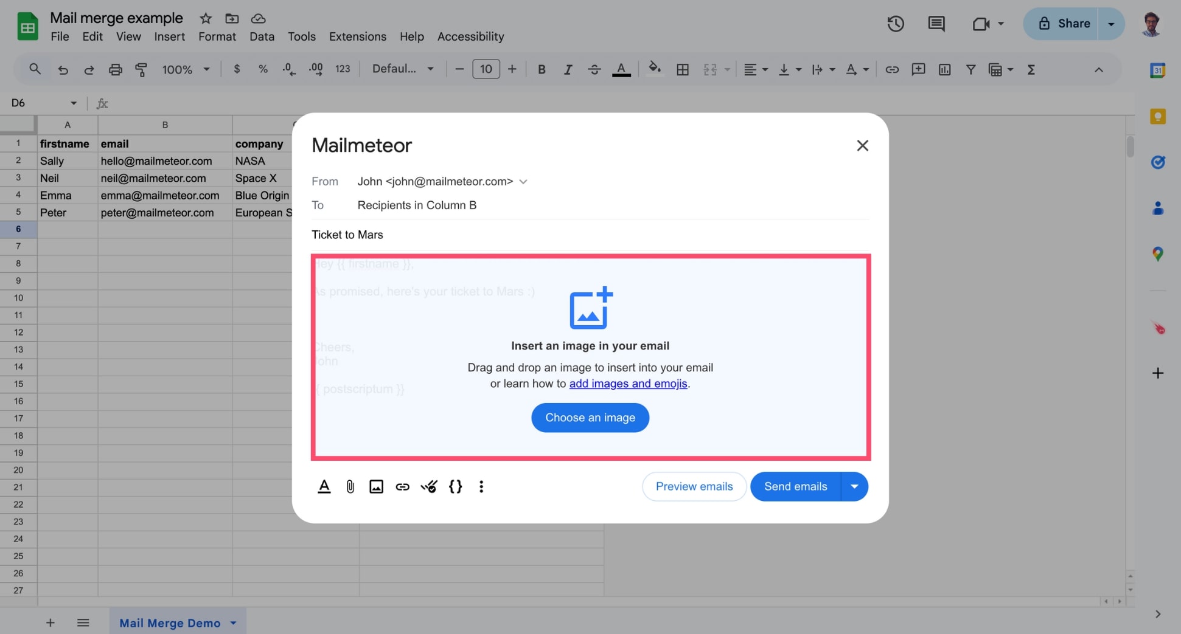Image resolution: width=1181 pixels, height=634 pixels.
Task: Open the borders tool
Action: click(683, 69)
